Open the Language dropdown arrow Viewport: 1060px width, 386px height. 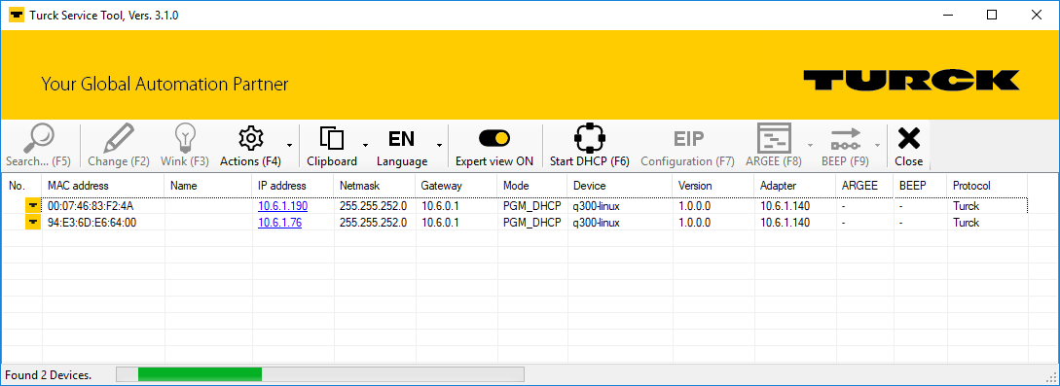click(x=439, y=145)
